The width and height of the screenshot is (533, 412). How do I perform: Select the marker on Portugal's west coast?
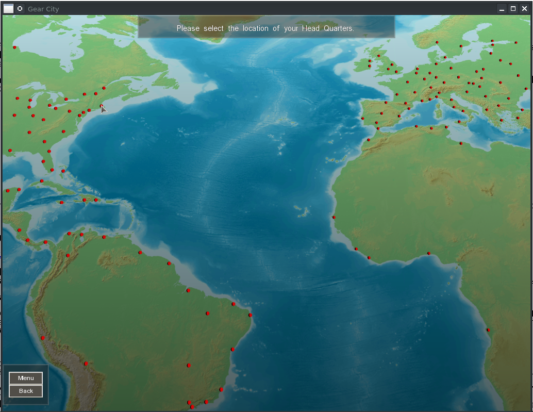coord(363,119)
